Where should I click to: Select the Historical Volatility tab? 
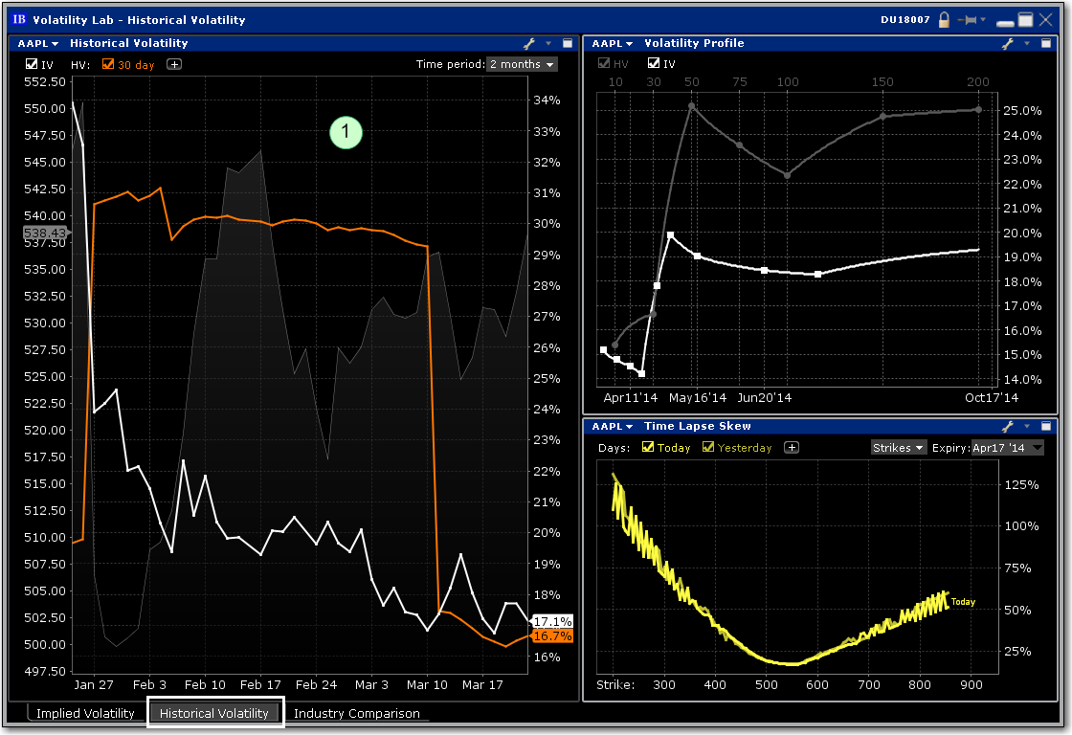click(214, 713)
